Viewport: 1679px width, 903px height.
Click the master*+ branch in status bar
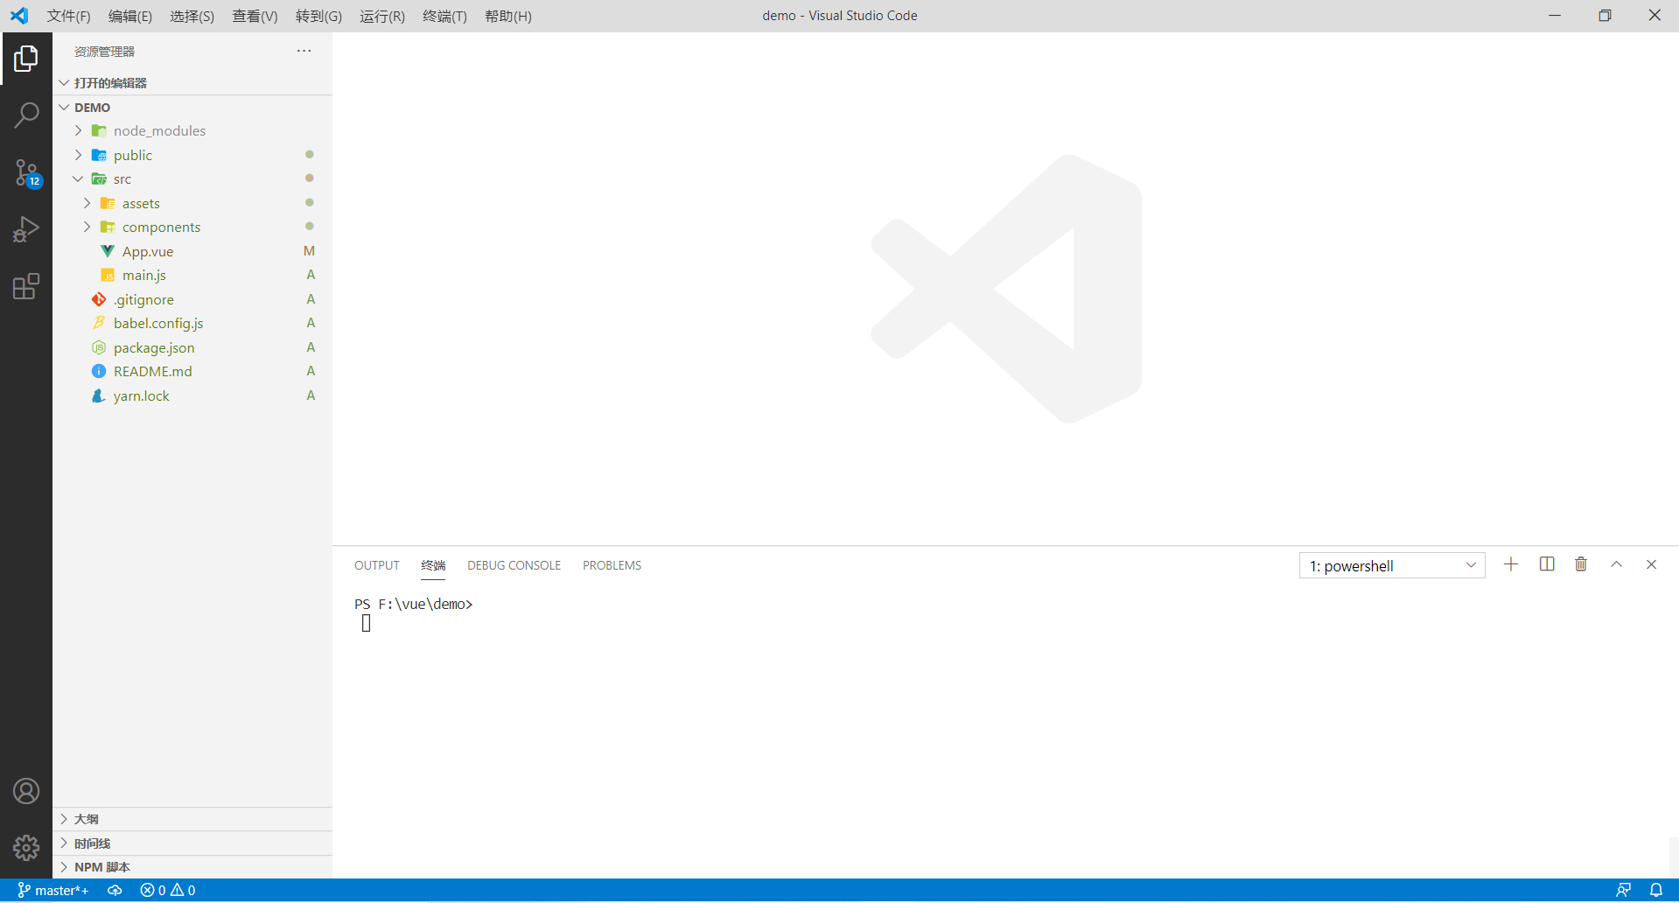click(x=54, y=890)
